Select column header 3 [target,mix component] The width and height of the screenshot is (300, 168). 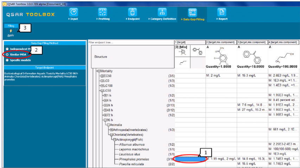252,42
